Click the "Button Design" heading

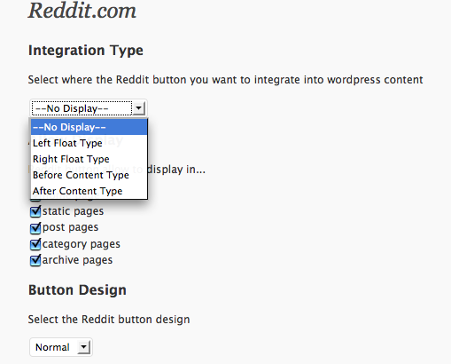[77, 289]
